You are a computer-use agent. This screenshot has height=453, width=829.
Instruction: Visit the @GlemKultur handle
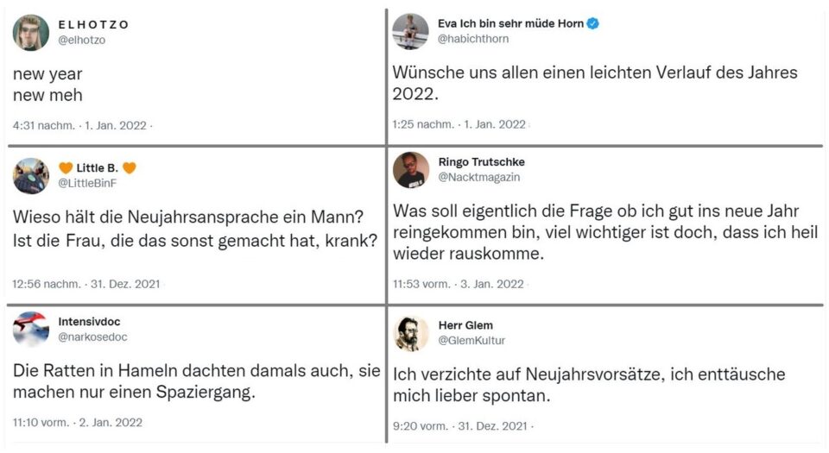(471, 341)
